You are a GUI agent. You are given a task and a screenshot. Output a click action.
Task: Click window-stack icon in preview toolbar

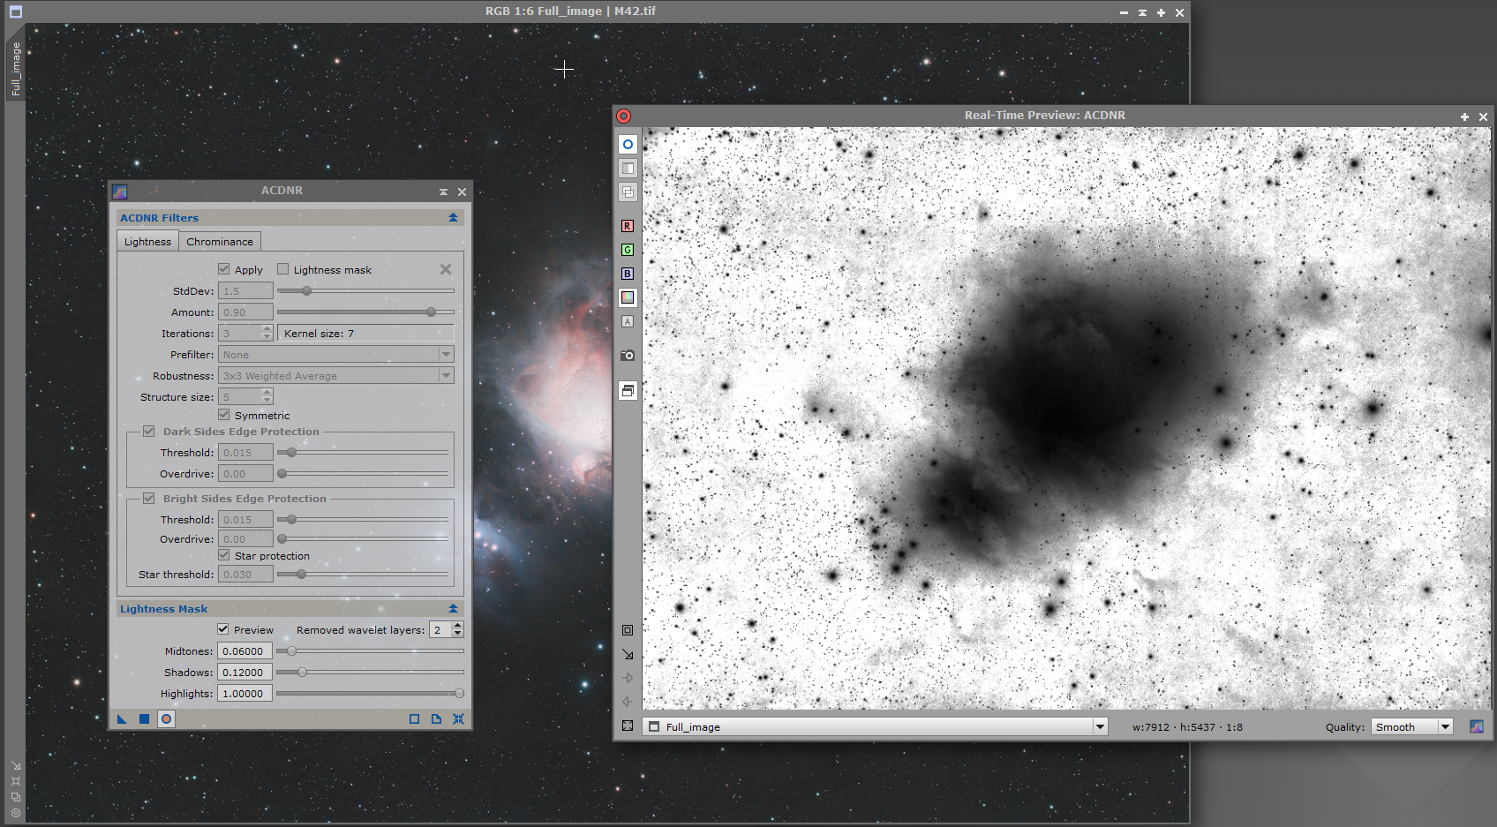tap(628, 390)
